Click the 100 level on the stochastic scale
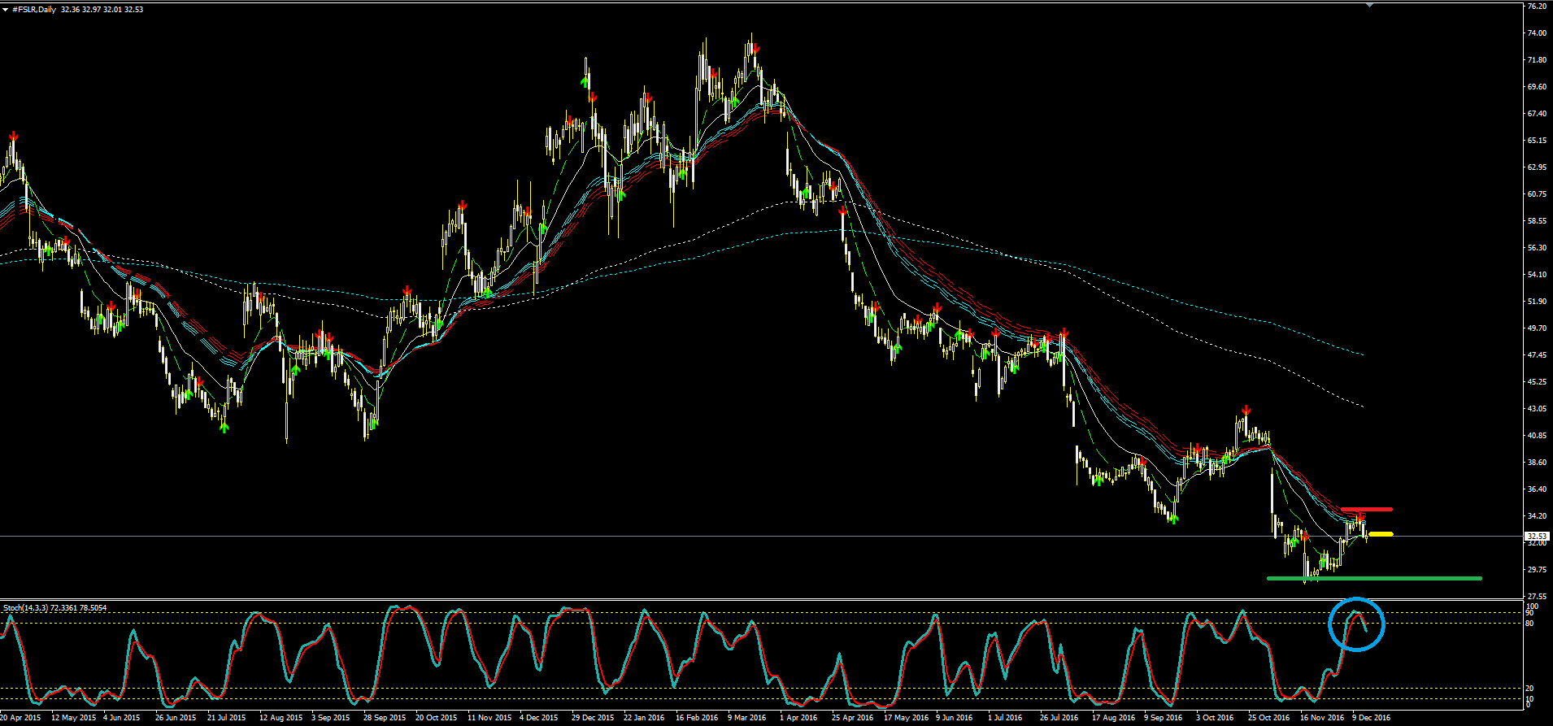Viewport: 1553px width, 726px height. coord(1532,606)
